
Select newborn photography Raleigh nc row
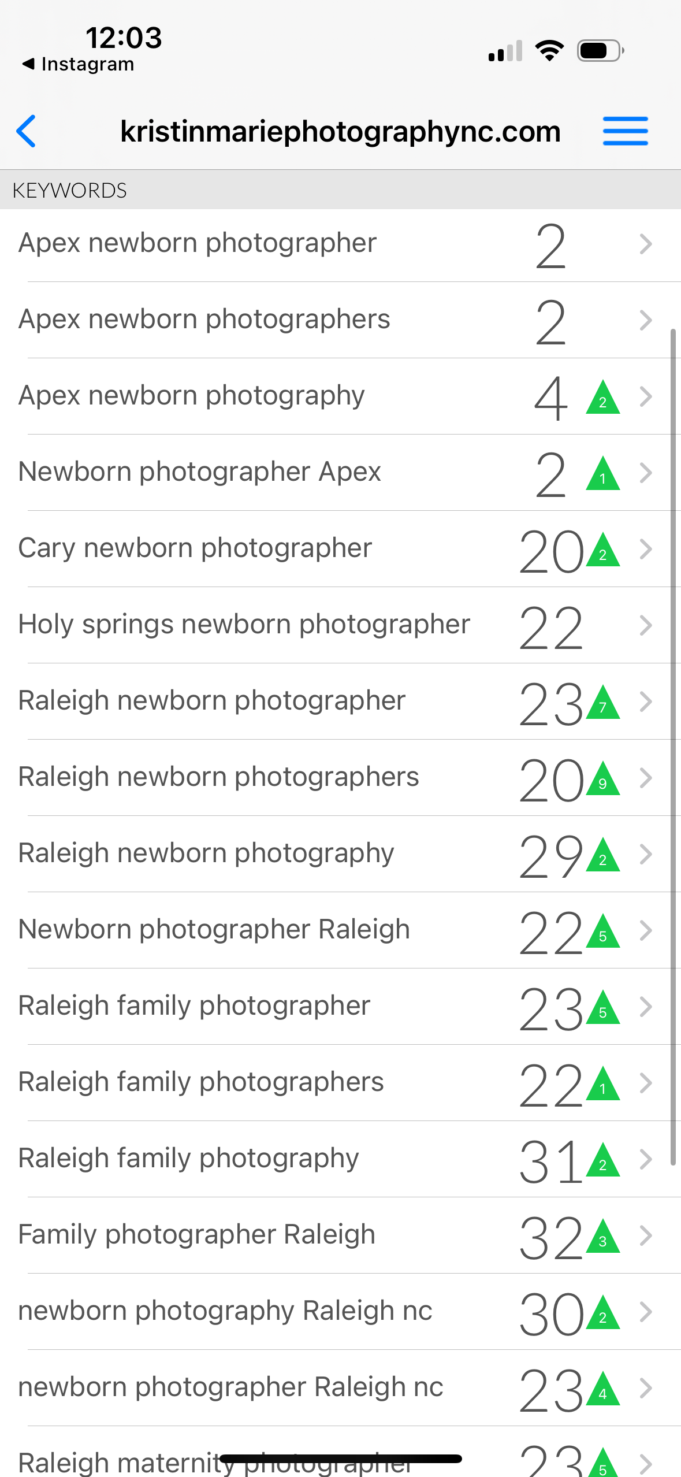225,1311
